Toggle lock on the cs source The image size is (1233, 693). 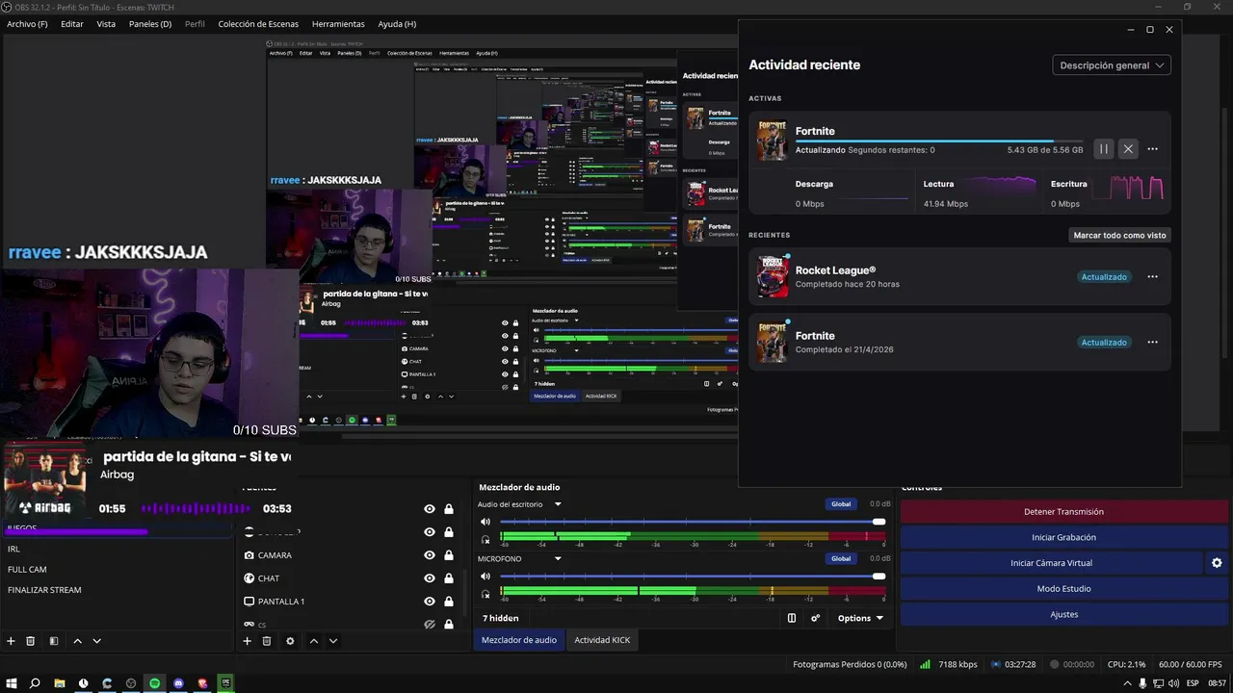449,625
